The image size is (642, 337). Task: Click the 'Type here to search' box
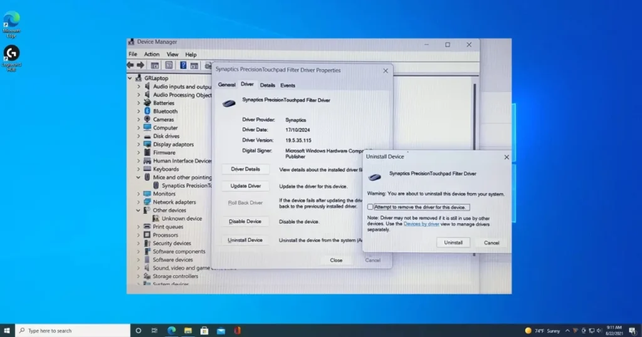[x=73, y=331]
